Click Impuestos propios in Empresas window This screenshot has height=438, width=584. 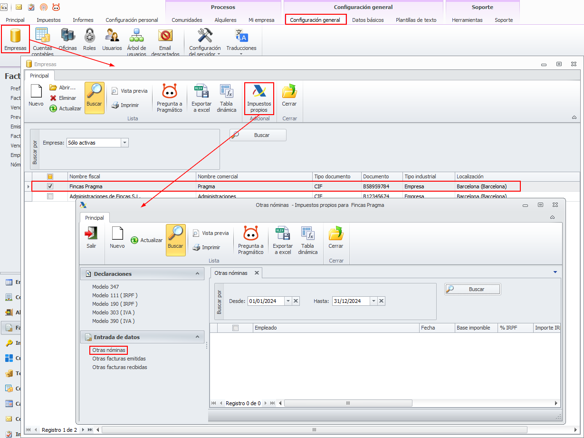[259, 98]
